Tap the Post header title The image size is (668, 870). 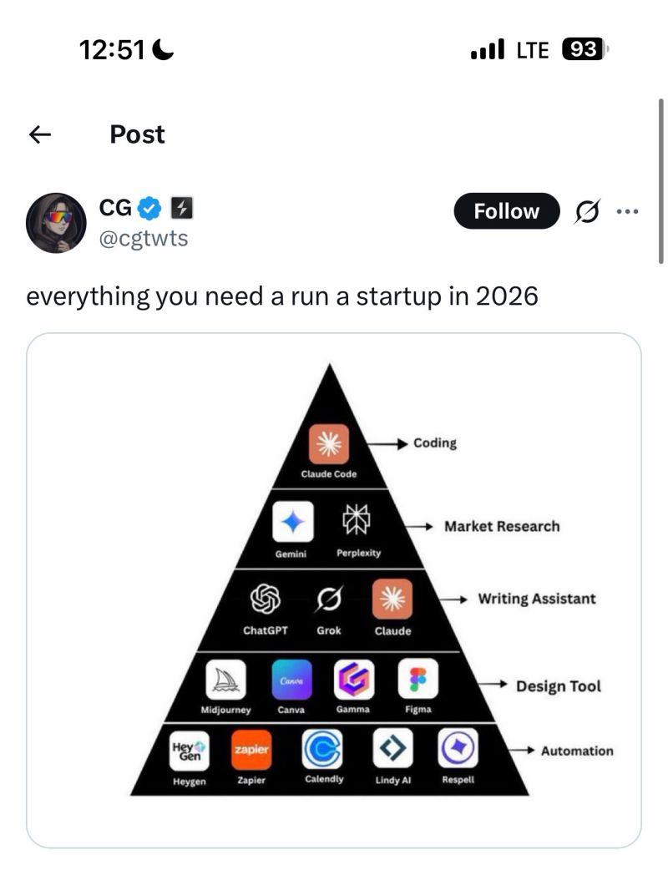(x=137, y=134)
